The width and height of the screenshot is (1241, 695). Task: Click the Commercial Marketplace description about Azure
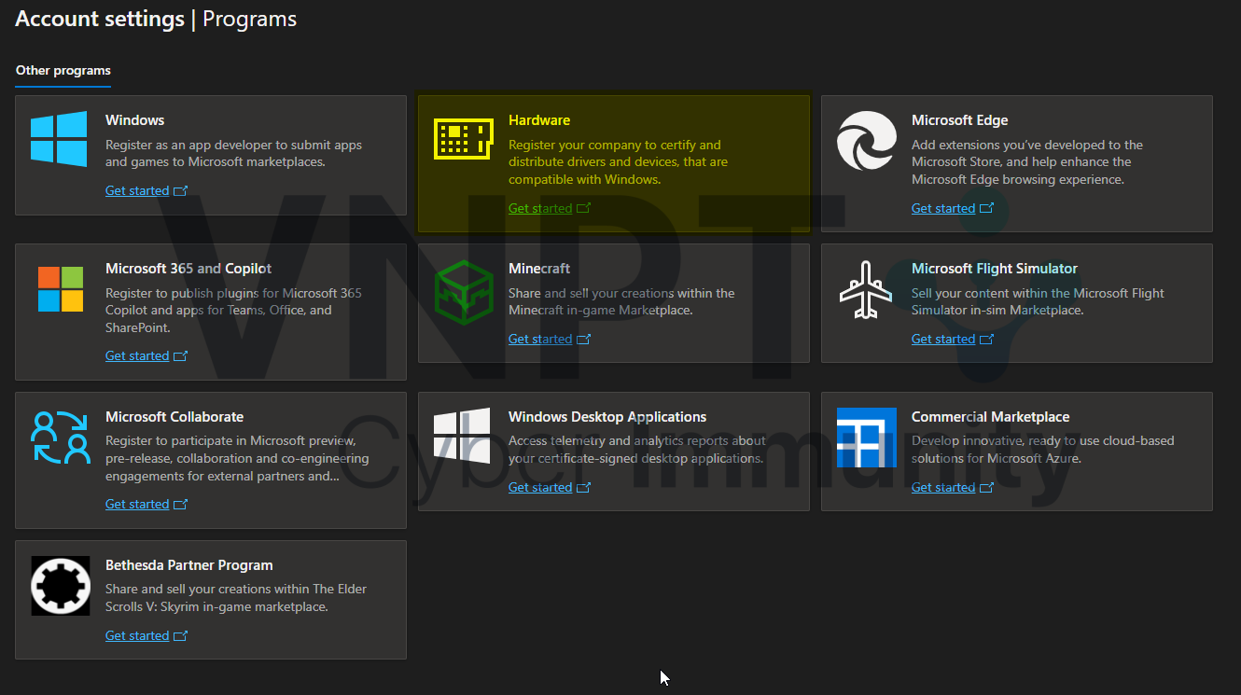point(1042,450)
